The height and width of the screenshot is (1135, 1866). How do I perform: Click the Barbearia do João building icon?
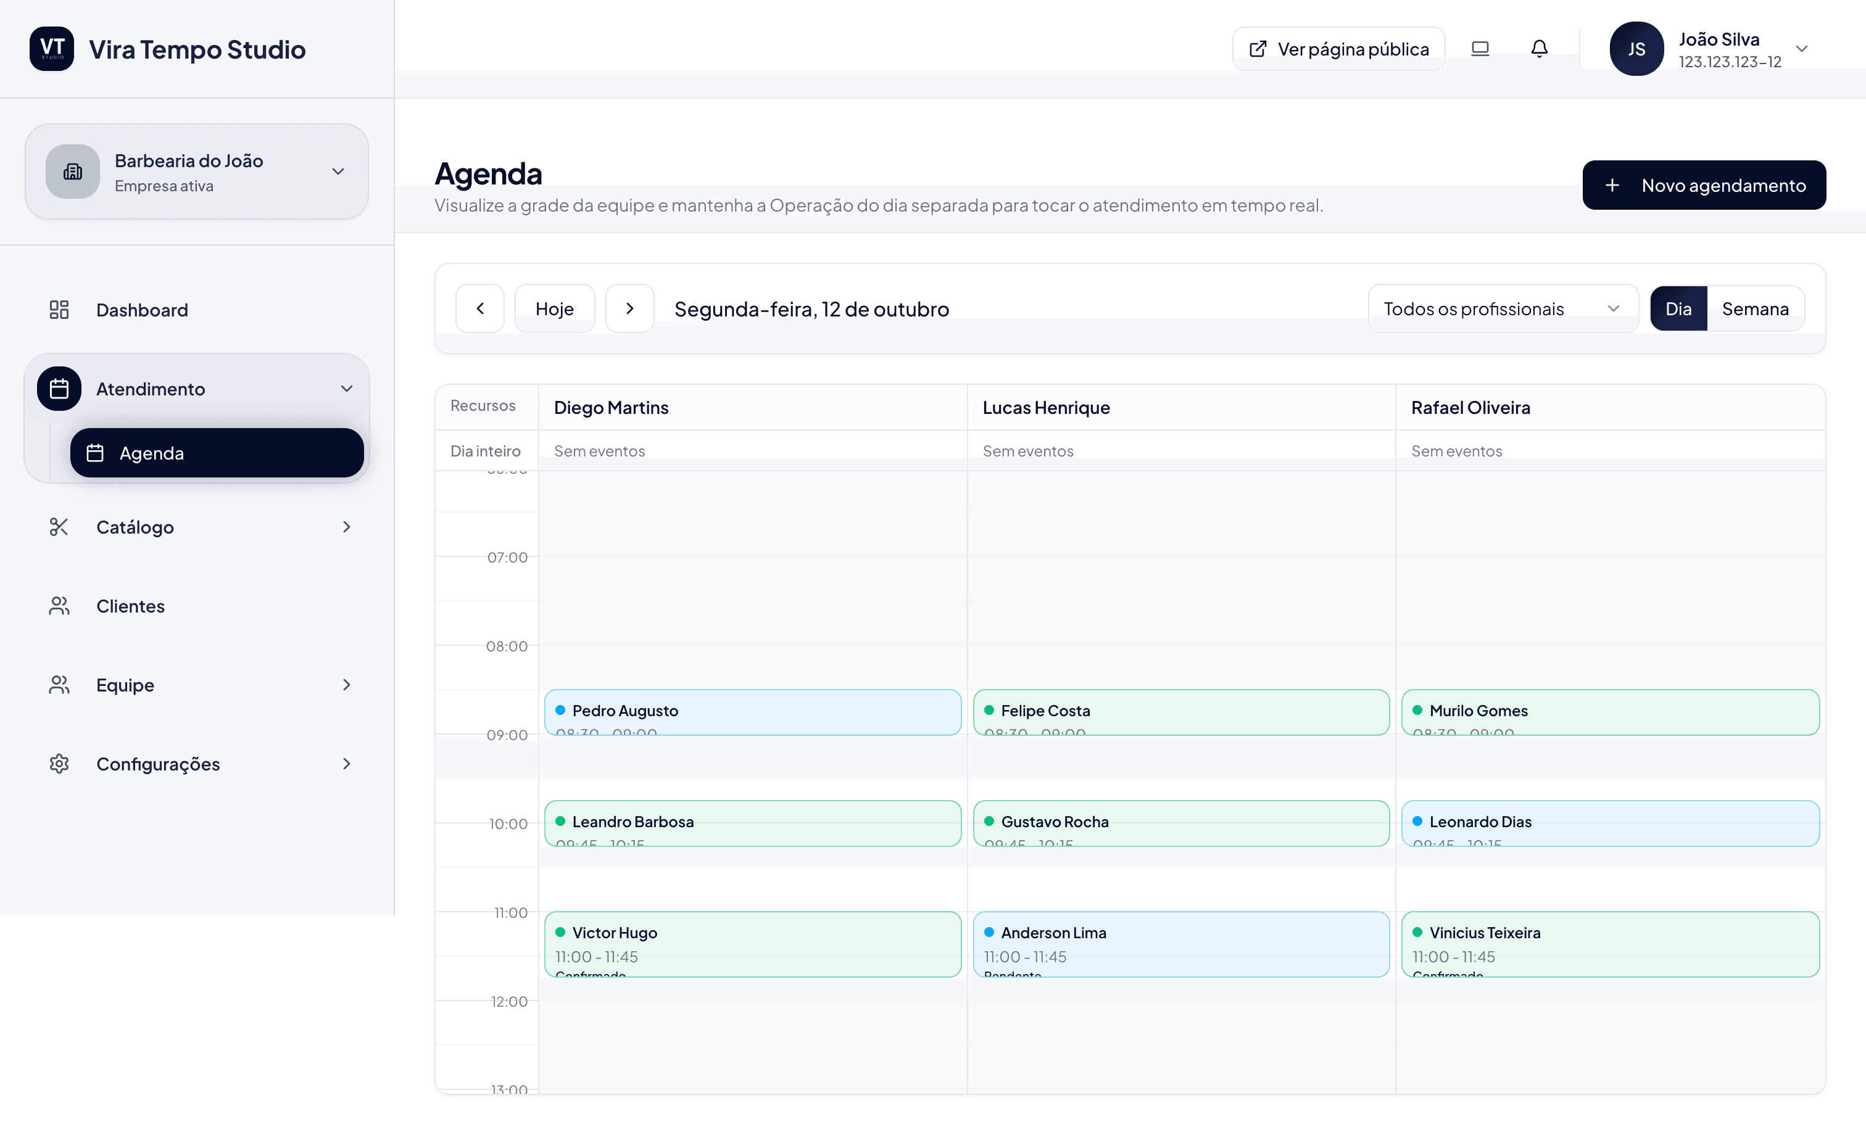click(x=73, y=172)
